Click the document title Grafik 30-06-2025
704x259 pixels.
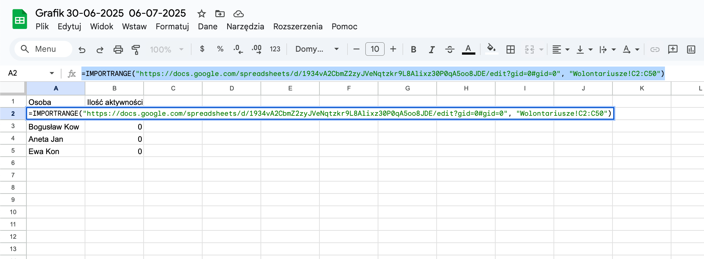click(x=111, y=13)
